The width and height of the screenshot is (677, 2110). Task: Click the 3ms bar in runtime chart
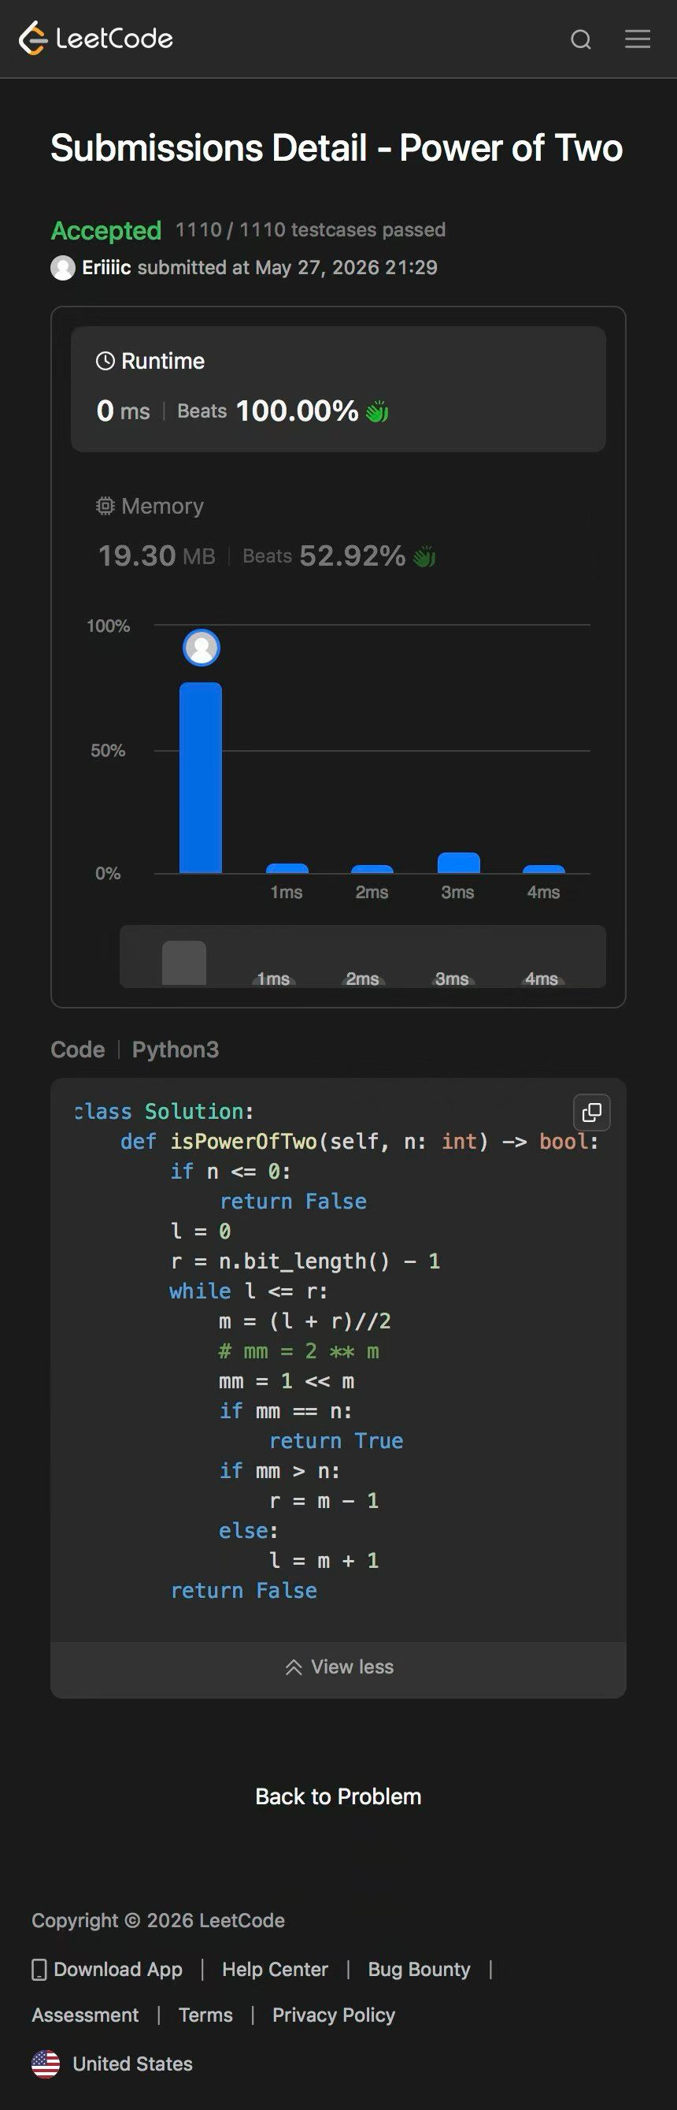[x=458, y=863]
